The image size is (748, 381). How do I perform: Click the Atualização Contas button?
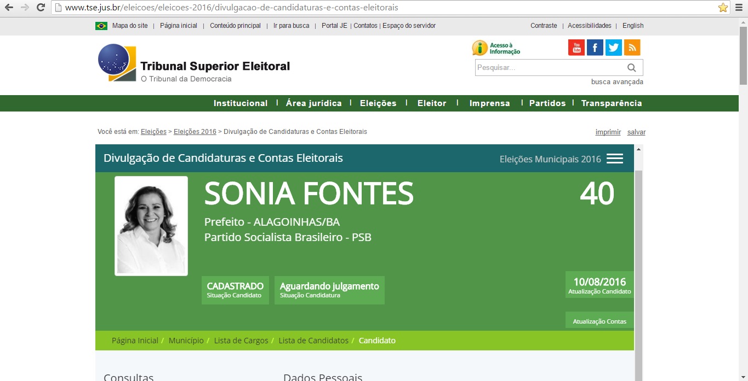click(x=599, y=321)
